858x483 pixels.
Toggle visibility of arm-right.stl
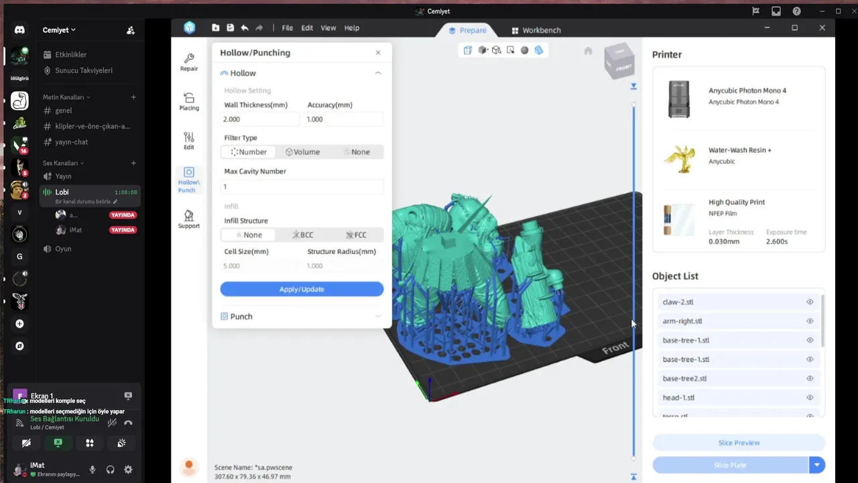pos(810,321)
